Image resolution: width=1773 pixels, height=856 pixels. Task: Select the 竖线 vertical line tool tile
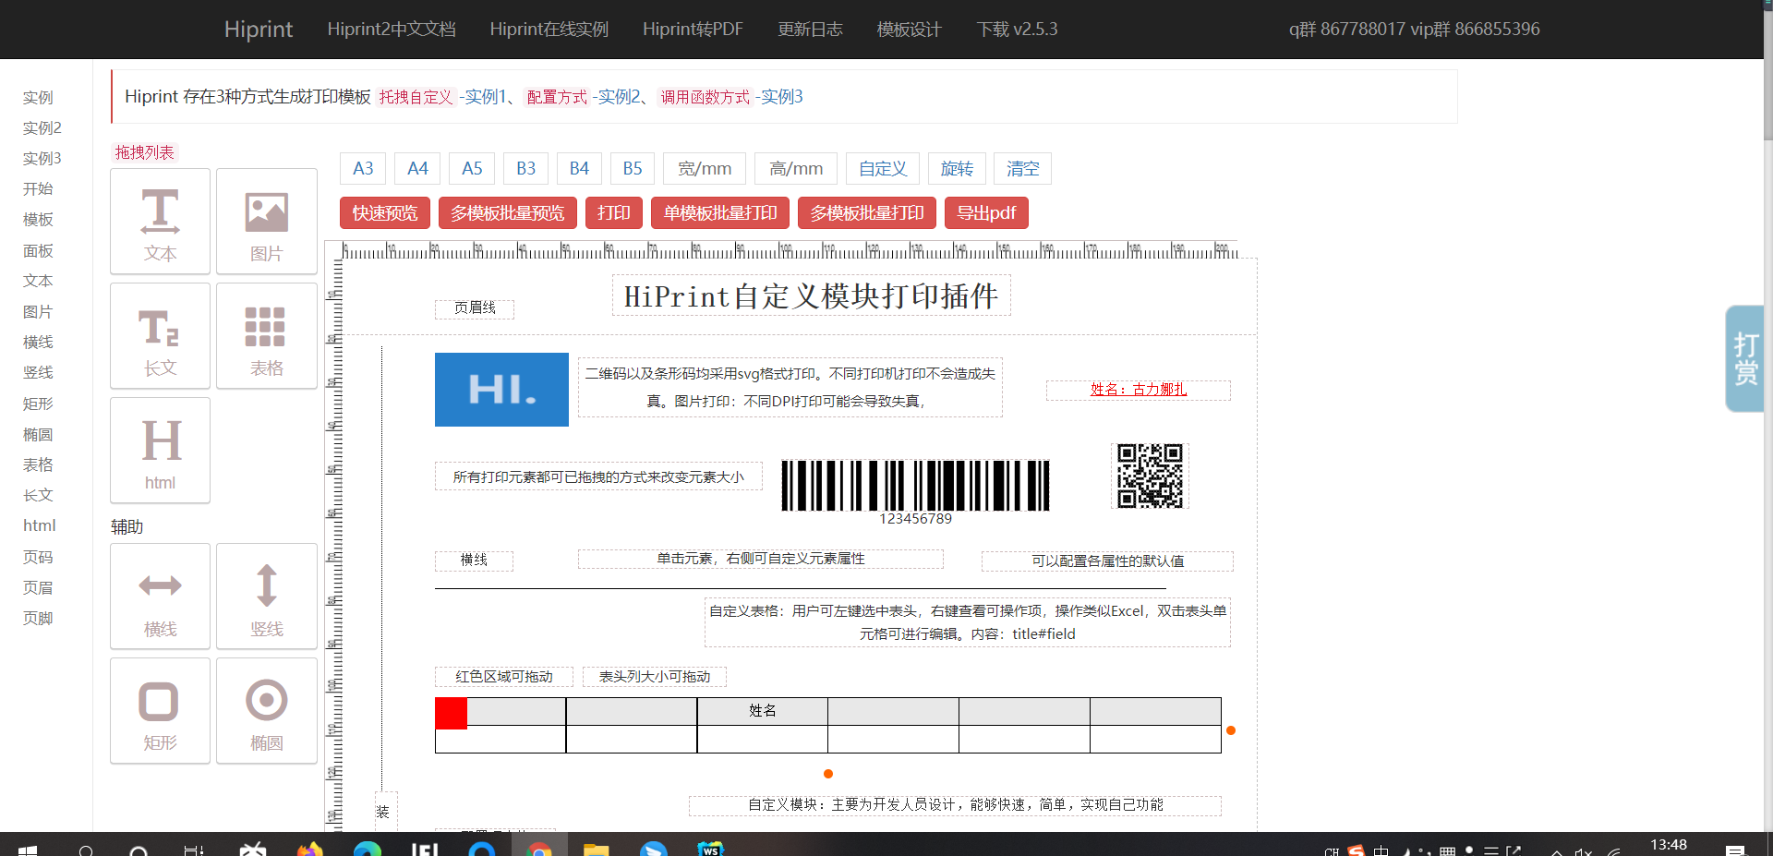[x=267, y=597]
